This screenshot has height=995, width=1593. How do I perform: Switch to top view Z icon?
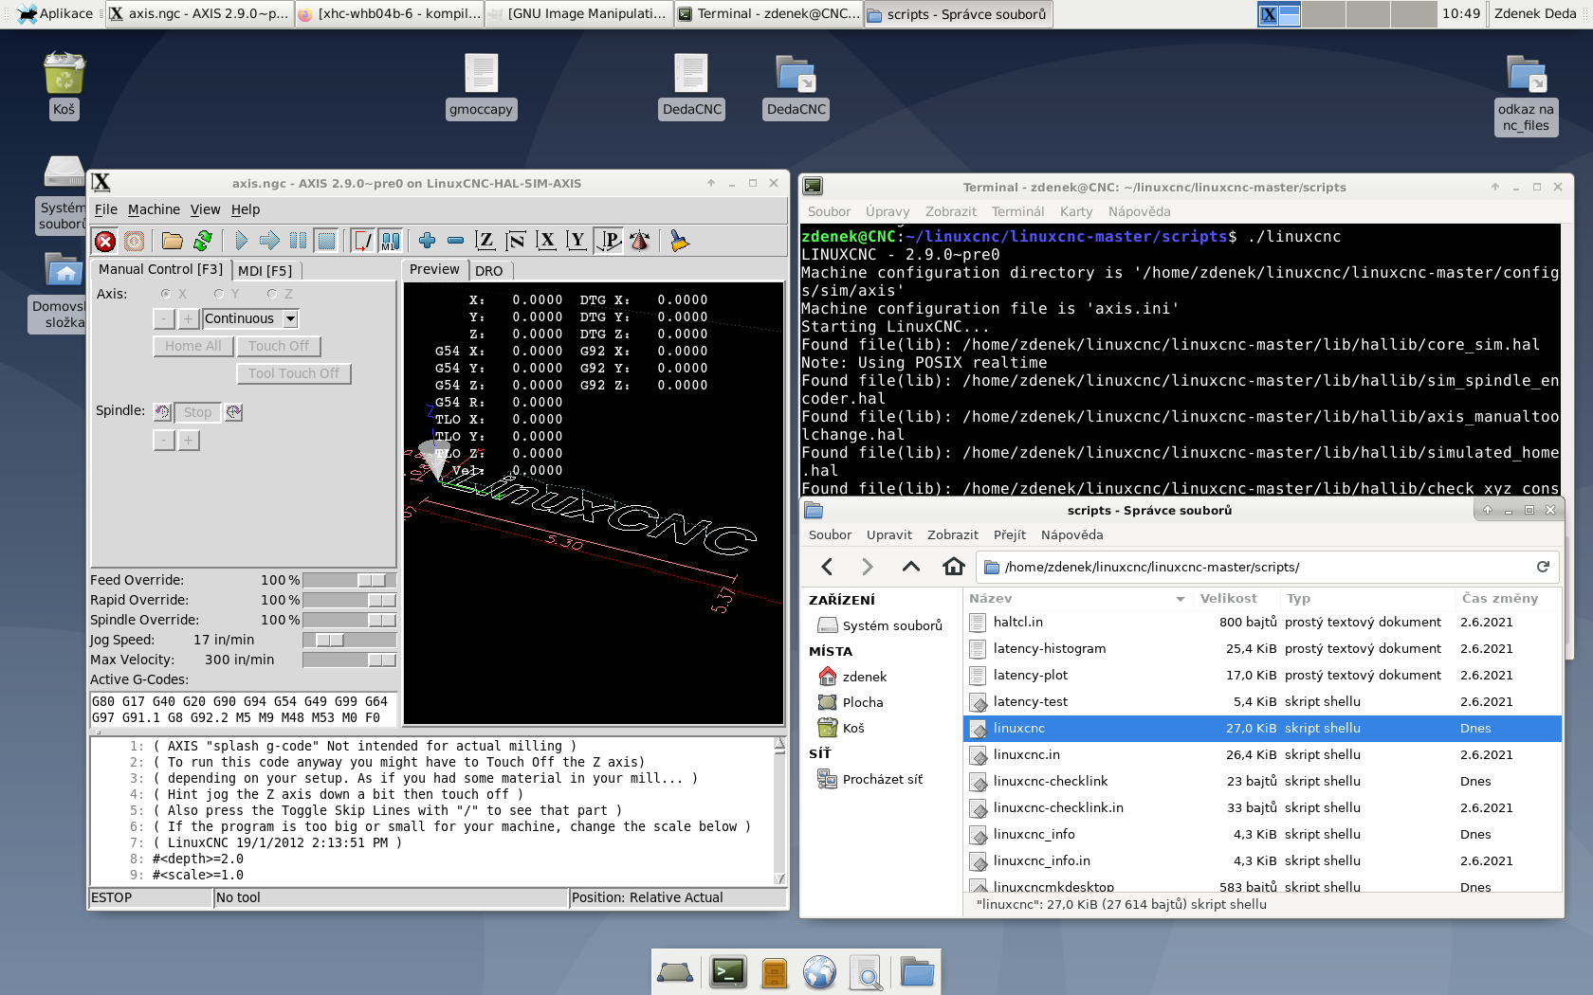click(x=485, y=242)
